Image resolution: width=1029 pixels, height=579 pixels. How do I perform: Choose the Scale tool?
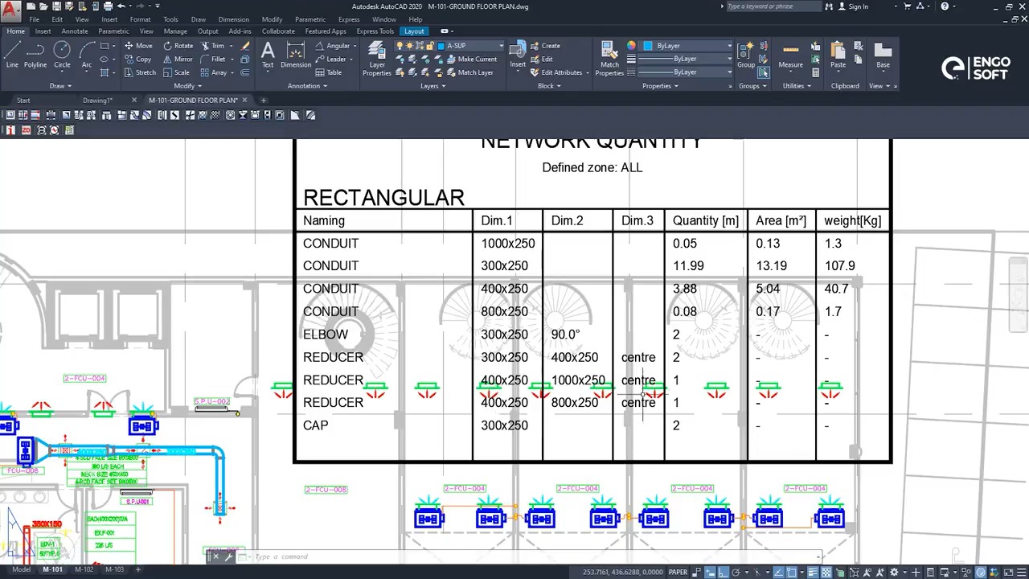176,72
